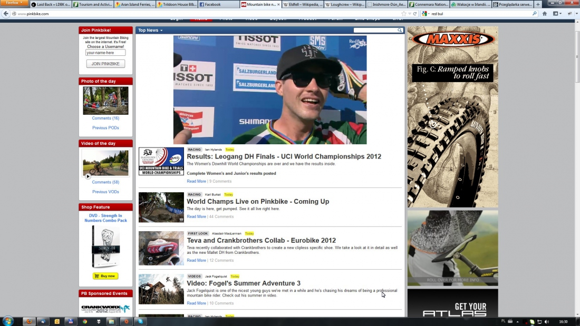Switch to the Inishmore-Dún_Ae... tab
Screen dimensions: 580x326
[387, 4]
